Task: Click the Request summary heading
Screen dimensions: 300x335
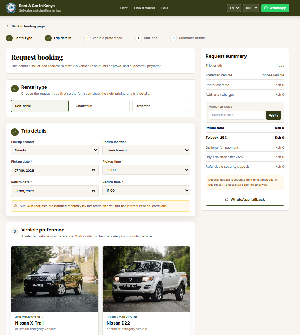Action: pos(226,56)
